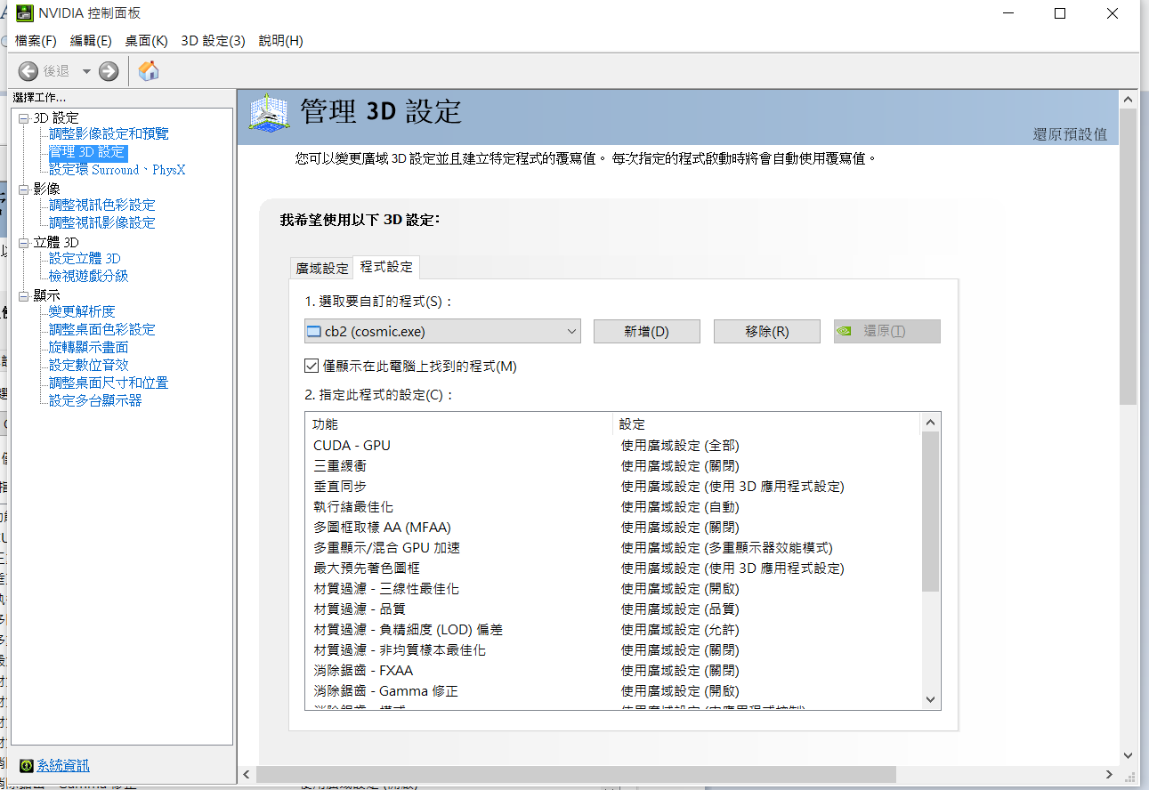This screenshot has height=790, width=1149.
Task: Select 設定立體 3D in tree
Action: coord(85,258)
